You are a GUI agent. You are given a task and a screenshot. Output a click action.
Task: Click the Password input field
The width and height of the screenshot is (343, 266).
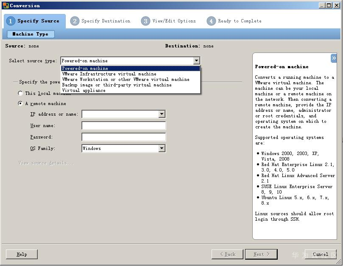(x=124, y=137)
